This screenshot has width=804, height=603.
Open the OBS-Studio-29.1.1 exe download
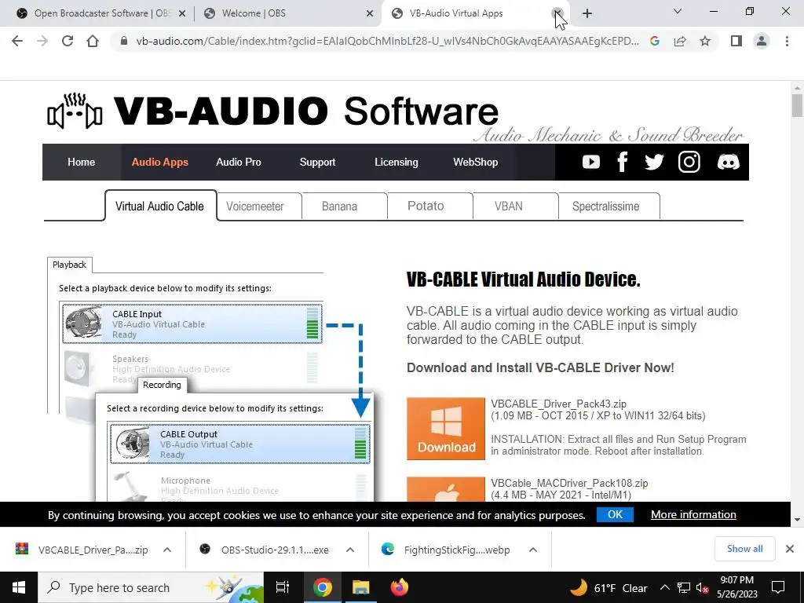tap(265, 550)
